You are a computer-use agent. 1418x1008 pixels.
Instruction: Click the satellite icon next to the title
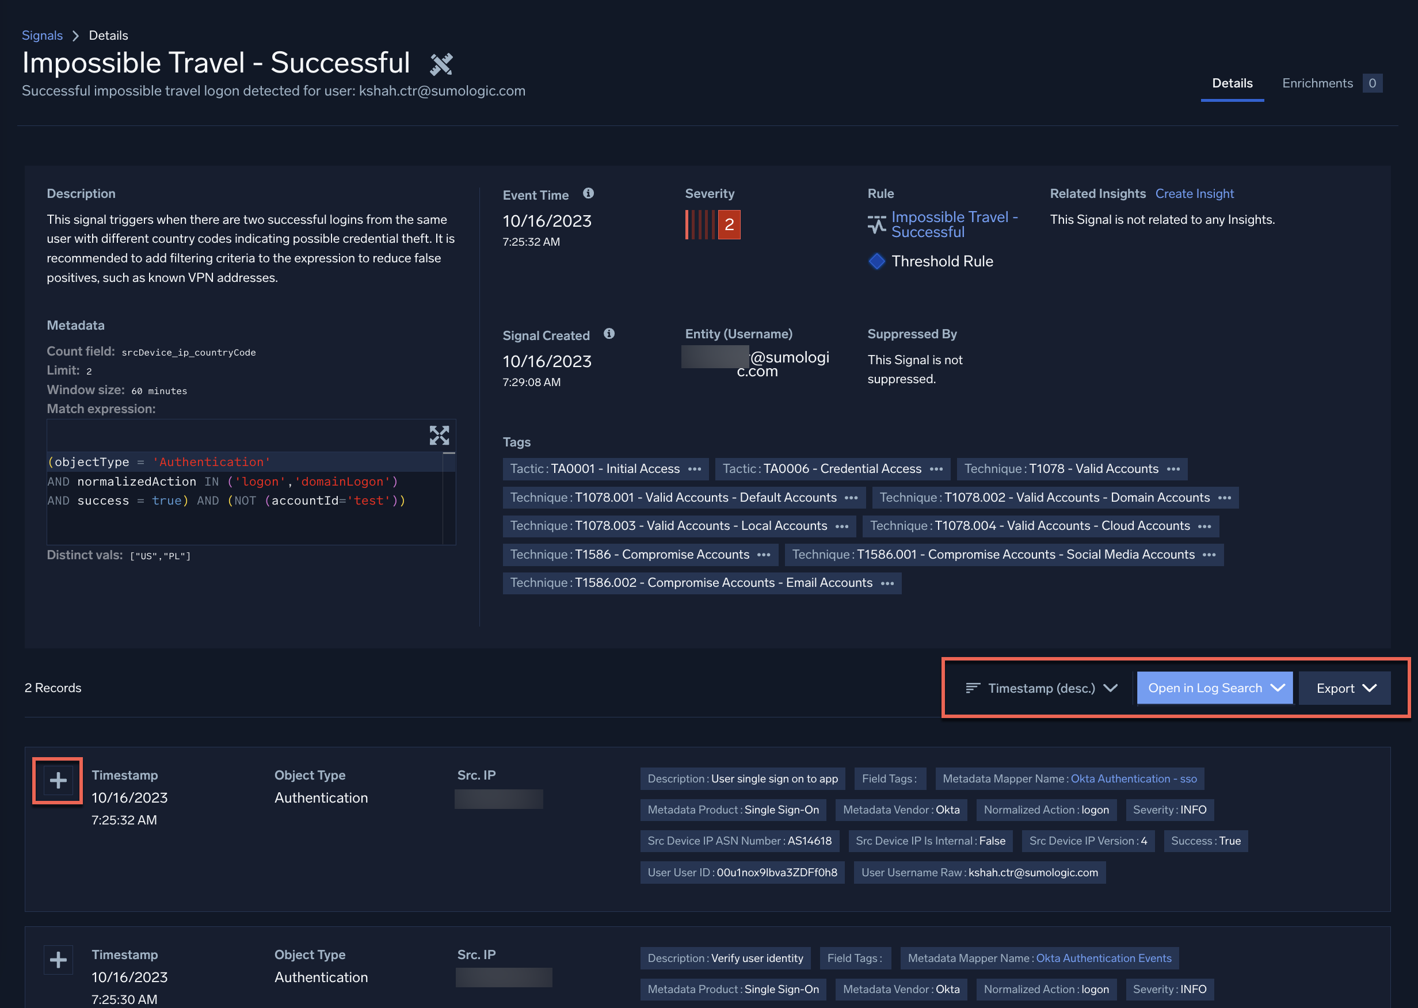click(x=441, y=64)
